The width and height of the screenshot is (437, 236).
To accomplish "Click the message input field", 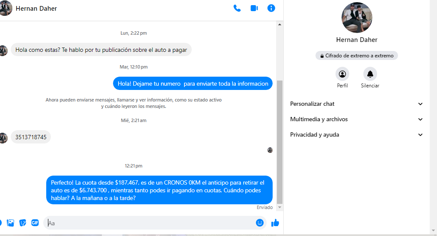I will (150, 223).
